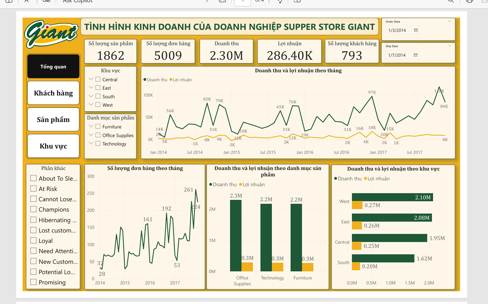Click the Số lượng đơn hàng 5009 card
488x304 pixels.
[x=168, y=51]
